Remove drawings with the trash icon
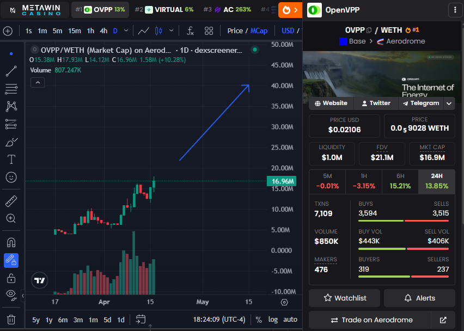 [11, 320]
